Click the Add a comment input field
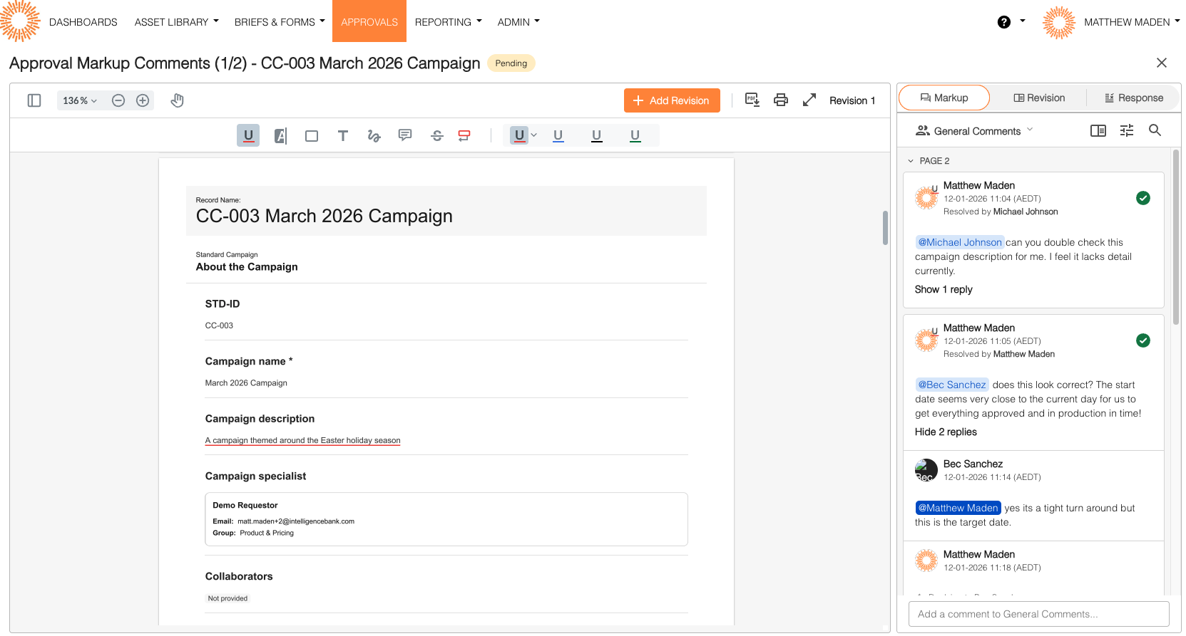The image size is (1186, 636). point(1038,614)
